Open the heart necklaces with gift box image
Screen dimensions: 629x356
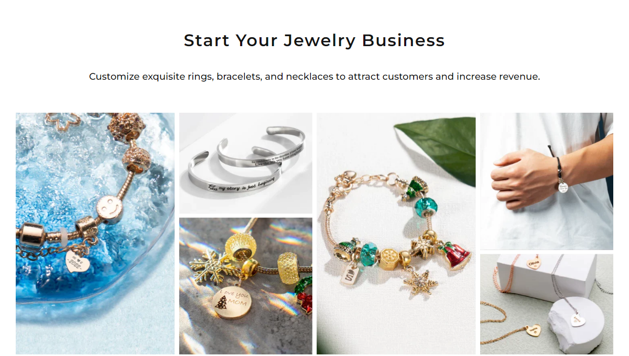coord(547,304)
